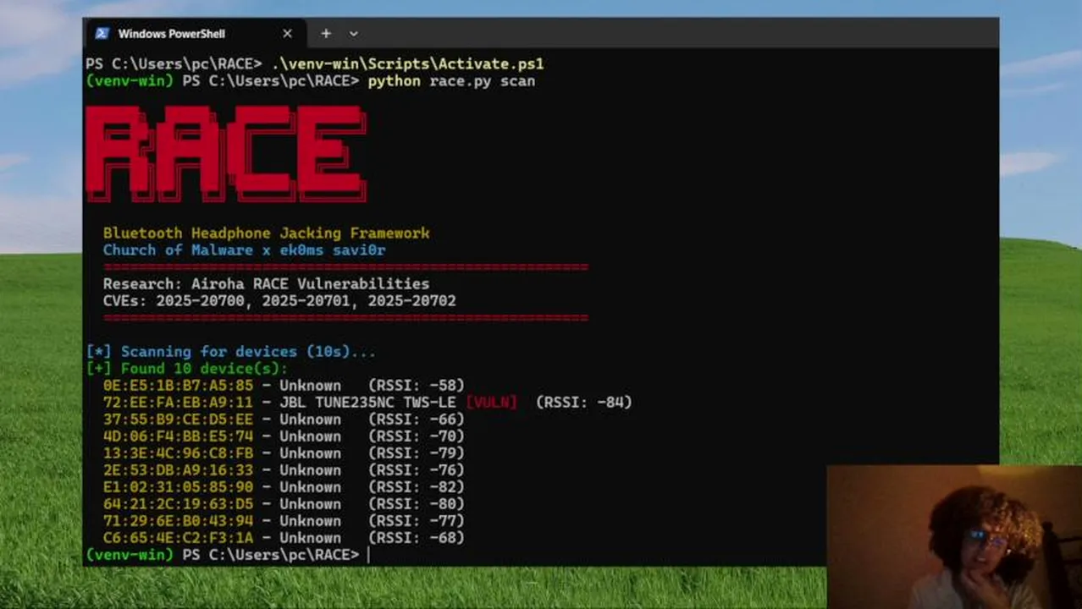The image size is (1082, 609).
Task: Open a new terminal tab
Action: tap(326, 34)
